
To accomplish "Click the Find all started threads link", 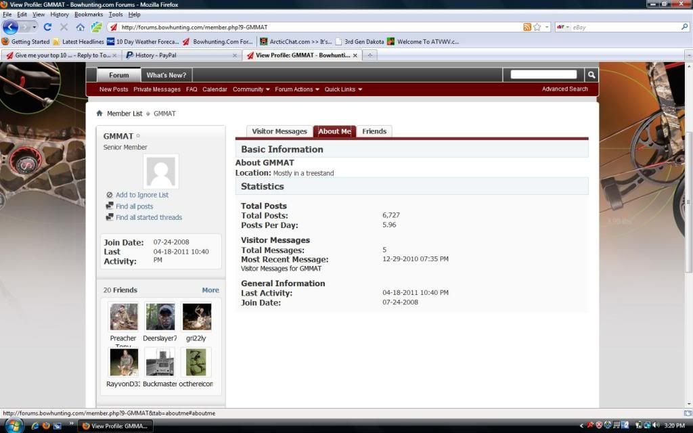I will (148, 217).
